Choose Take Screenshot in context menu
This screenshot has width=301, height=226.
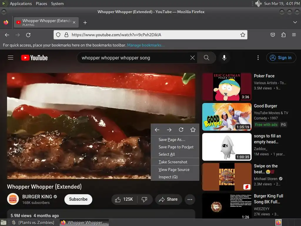[175, 162]
